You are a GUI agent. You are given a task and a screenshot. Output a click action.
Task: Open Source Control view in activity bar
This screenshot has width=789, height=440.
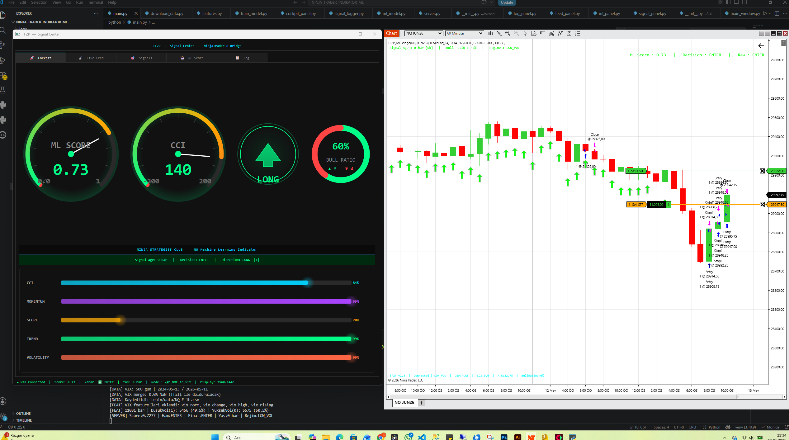[3, 45]
